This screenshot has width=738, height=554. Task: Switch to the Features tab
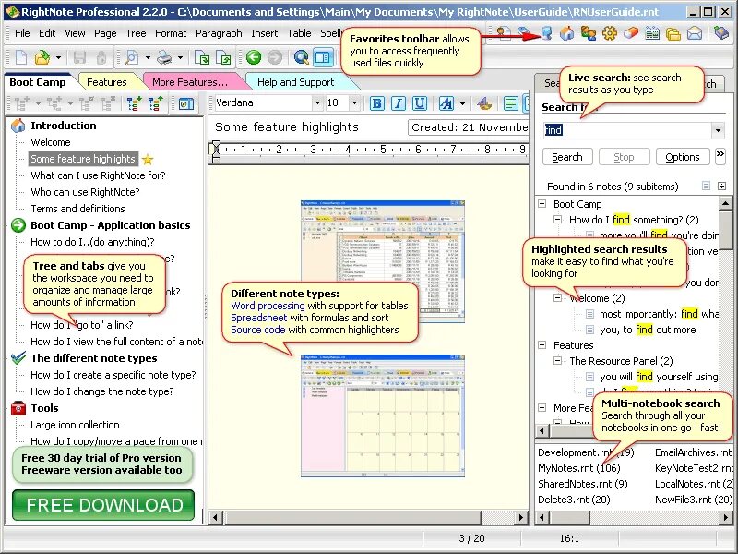click(x=107, y=82)
